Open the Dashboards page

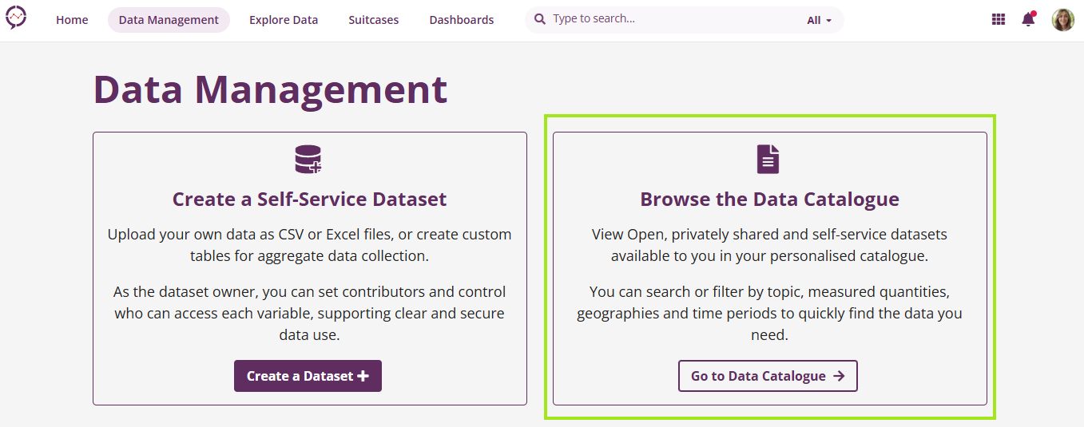[x=462, y=20]
